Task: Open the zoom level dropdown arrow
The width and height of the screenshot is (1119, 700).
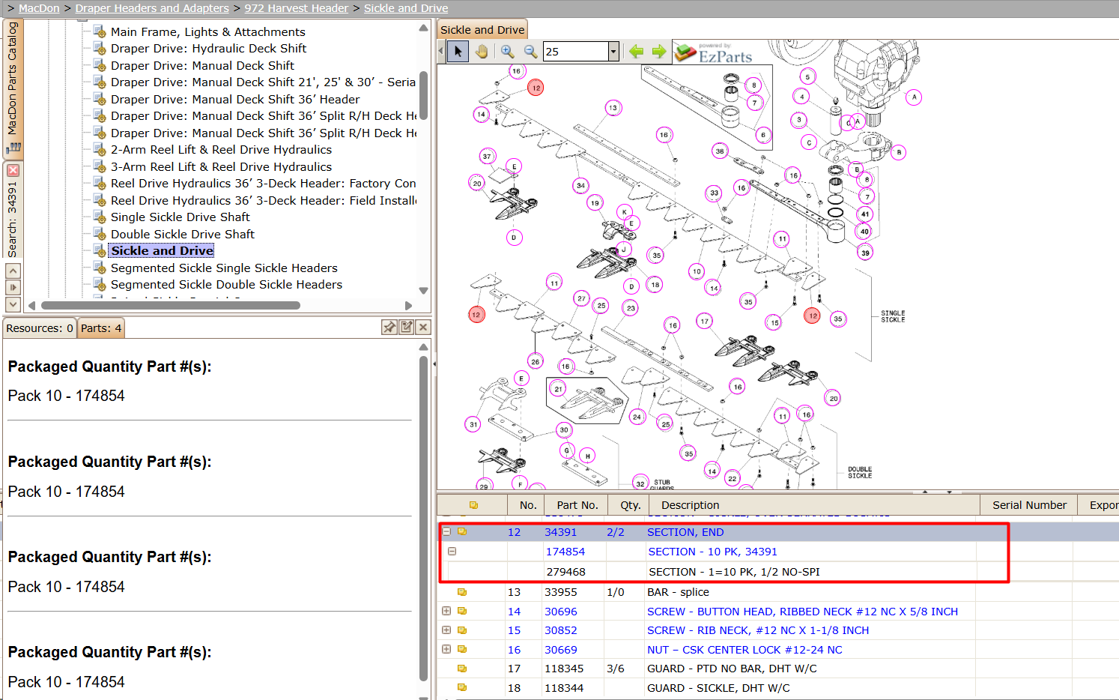Action: [613, 51]
